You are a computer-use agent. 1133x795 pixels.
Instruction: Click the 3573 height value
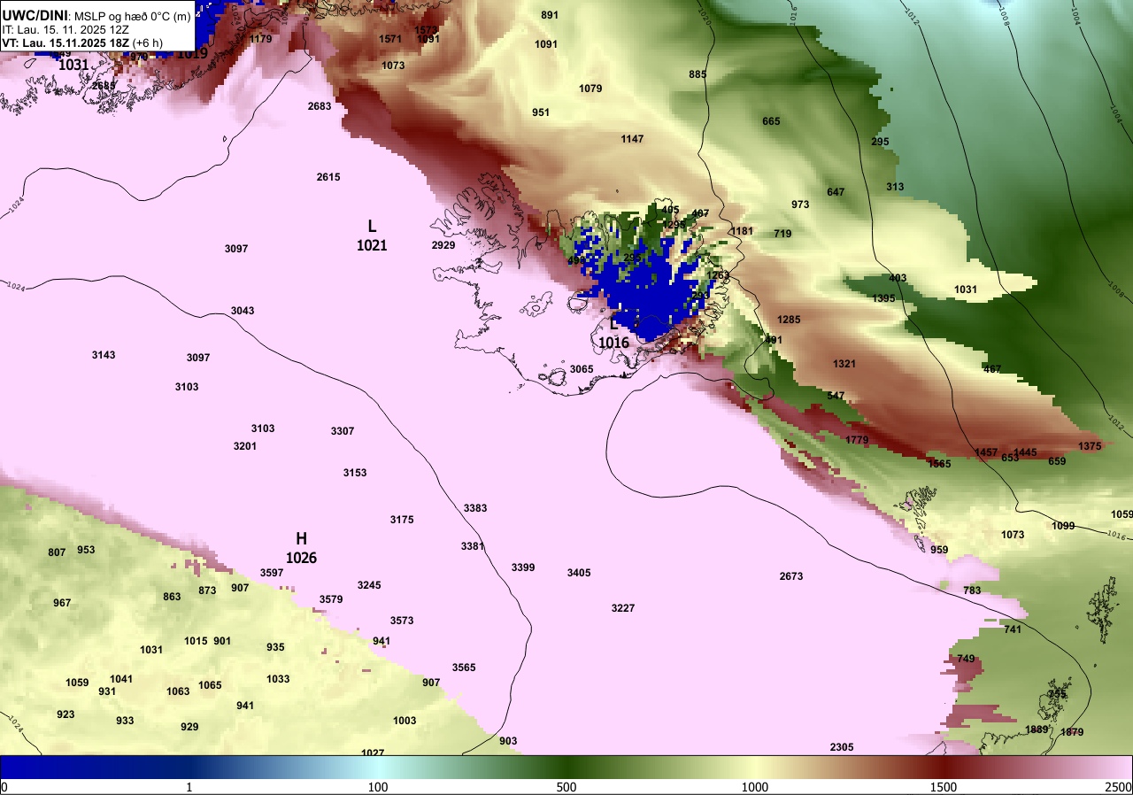point(402,621)
